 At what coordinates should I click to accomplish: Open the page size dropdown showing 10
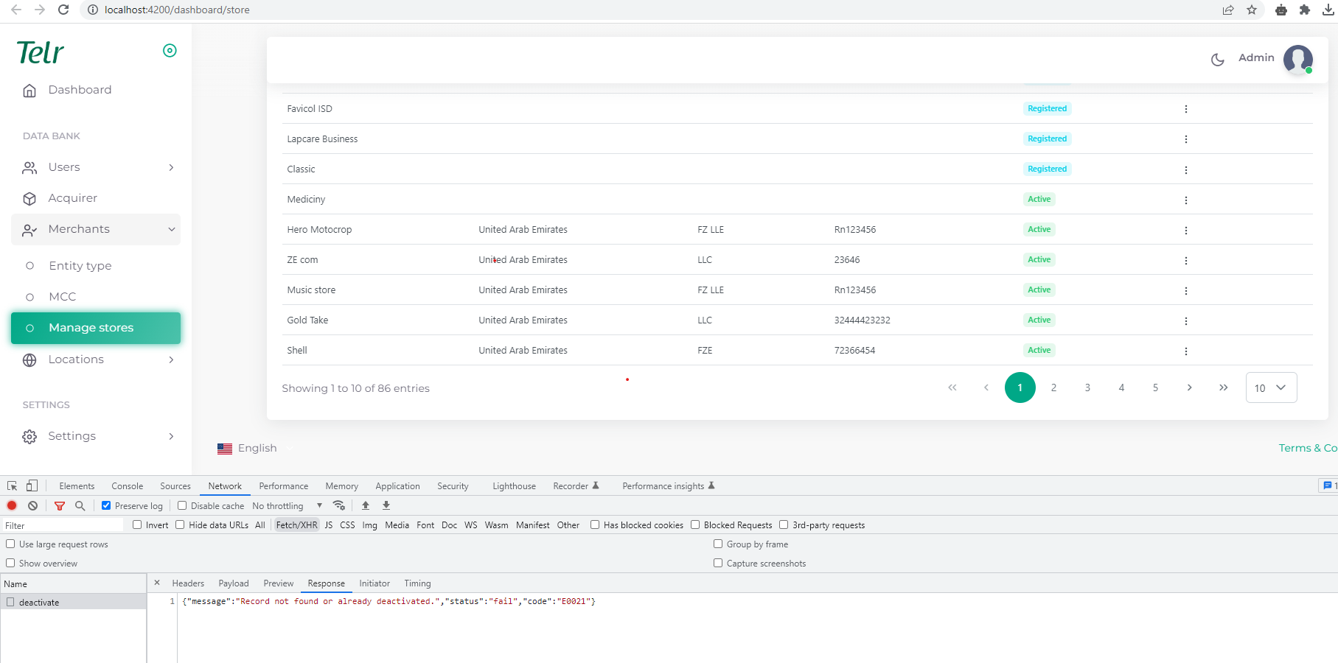(x=1271, y=387)
